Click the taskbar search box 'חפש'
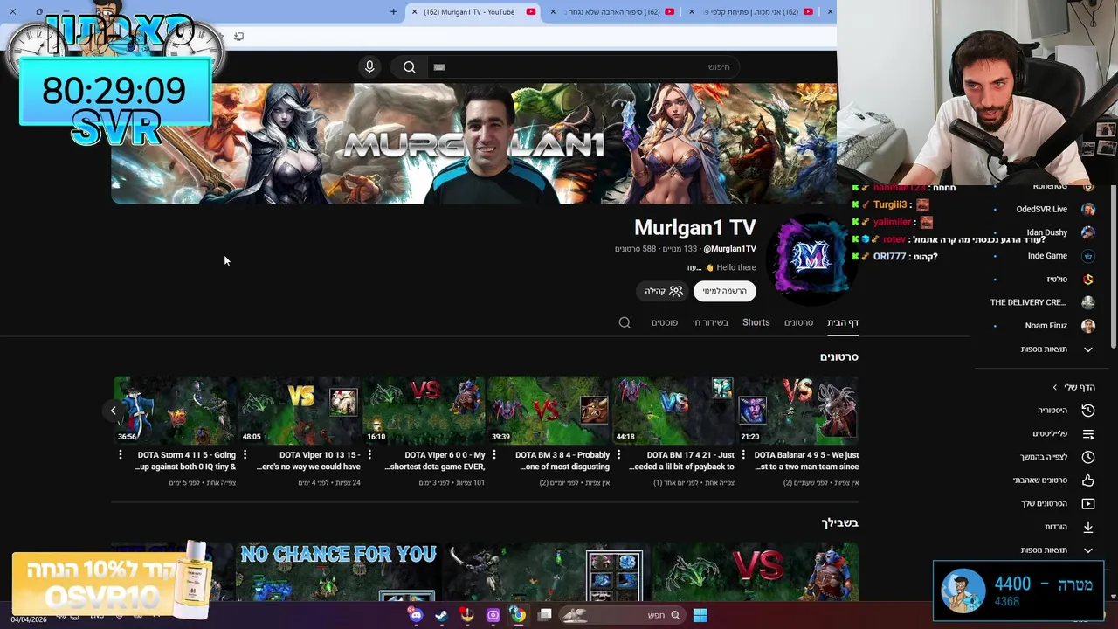Image resolution: width=1118 pixels, height=629 pixels. 622,615
